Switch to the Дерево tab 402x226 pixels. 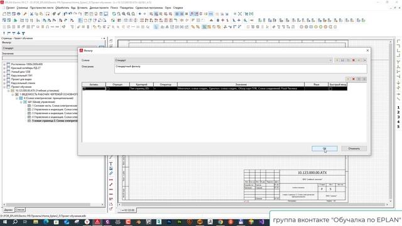[x=8, y=210]
